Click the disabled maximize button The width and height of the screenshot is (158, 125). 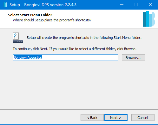point(136,5)
